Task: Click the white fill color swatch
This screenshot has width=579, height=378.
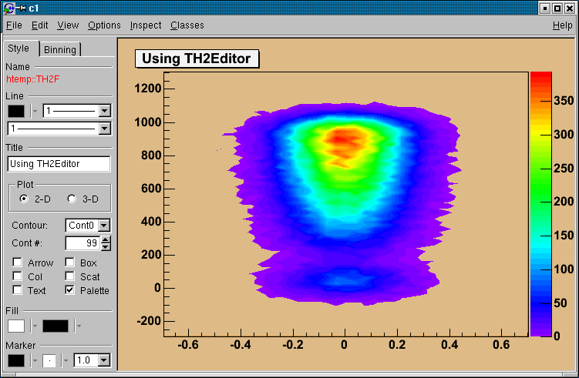Action: click(15, 326)
